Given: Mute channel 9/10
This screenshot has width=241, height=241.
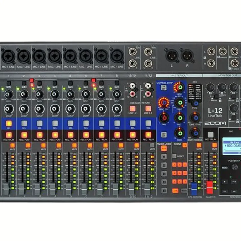Looking at the screenshot, I should 137,145.
